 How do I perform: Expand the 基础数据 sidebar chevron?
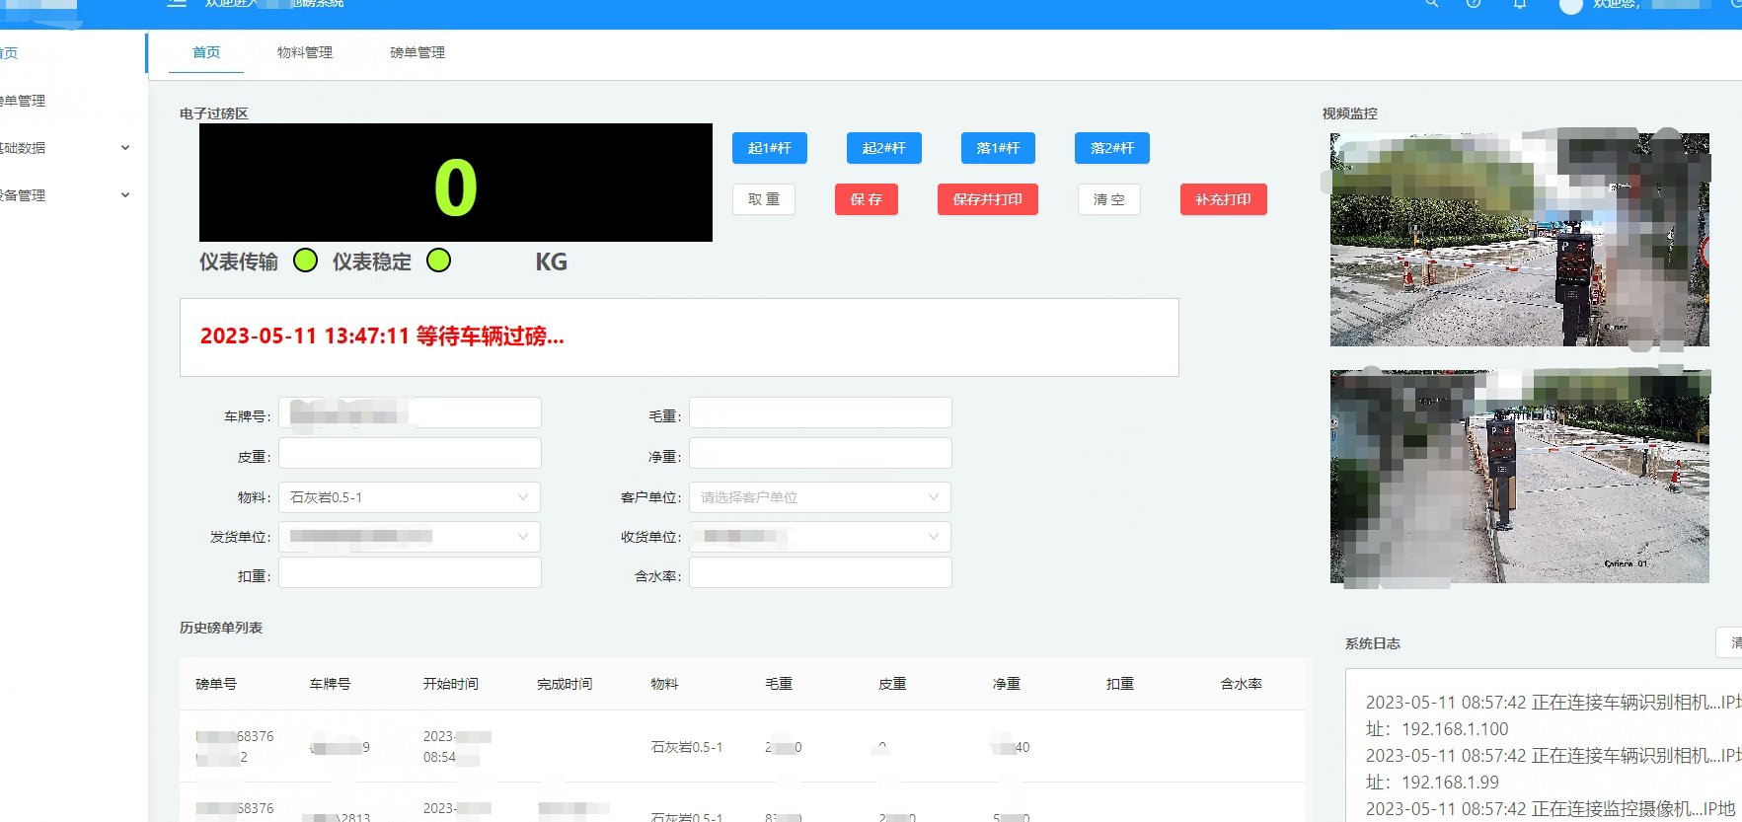pos(124,148)
